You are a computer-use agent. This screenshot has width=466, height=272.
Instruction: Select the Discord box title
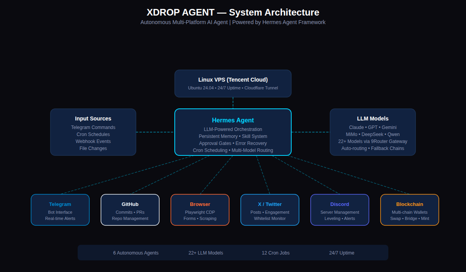coord(340,204)
